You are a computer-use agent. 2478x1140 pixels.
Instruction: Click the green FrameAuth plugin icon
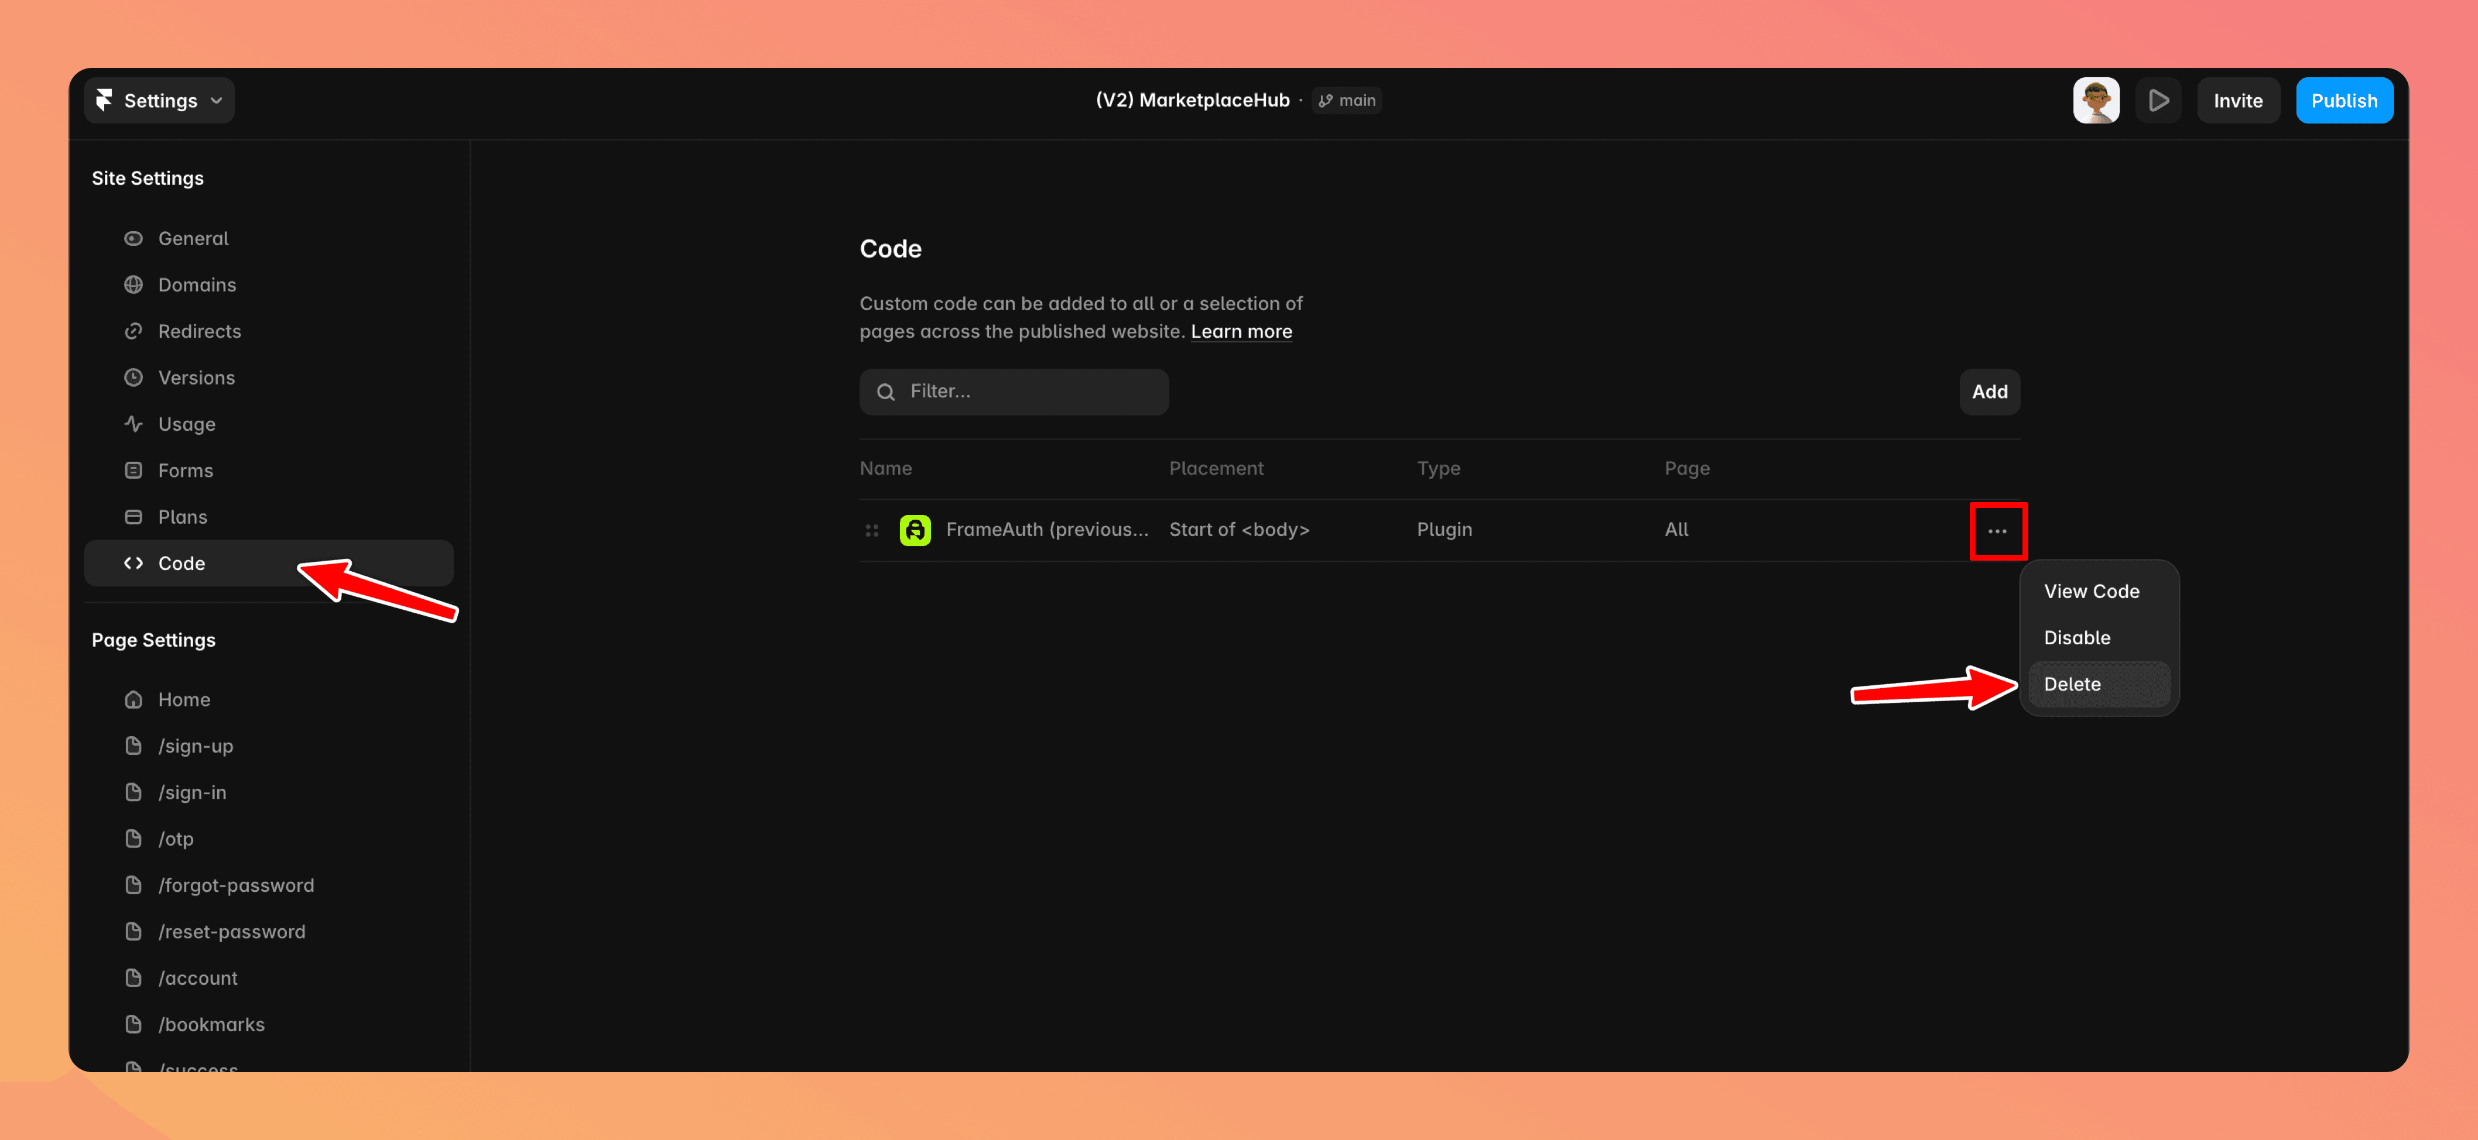point(915,531)
